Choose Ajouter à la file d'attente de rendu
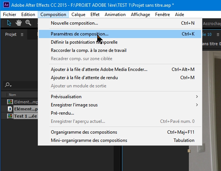Image resolution: width=221 pixels, height=171 pixels. [x=120, y=78]
